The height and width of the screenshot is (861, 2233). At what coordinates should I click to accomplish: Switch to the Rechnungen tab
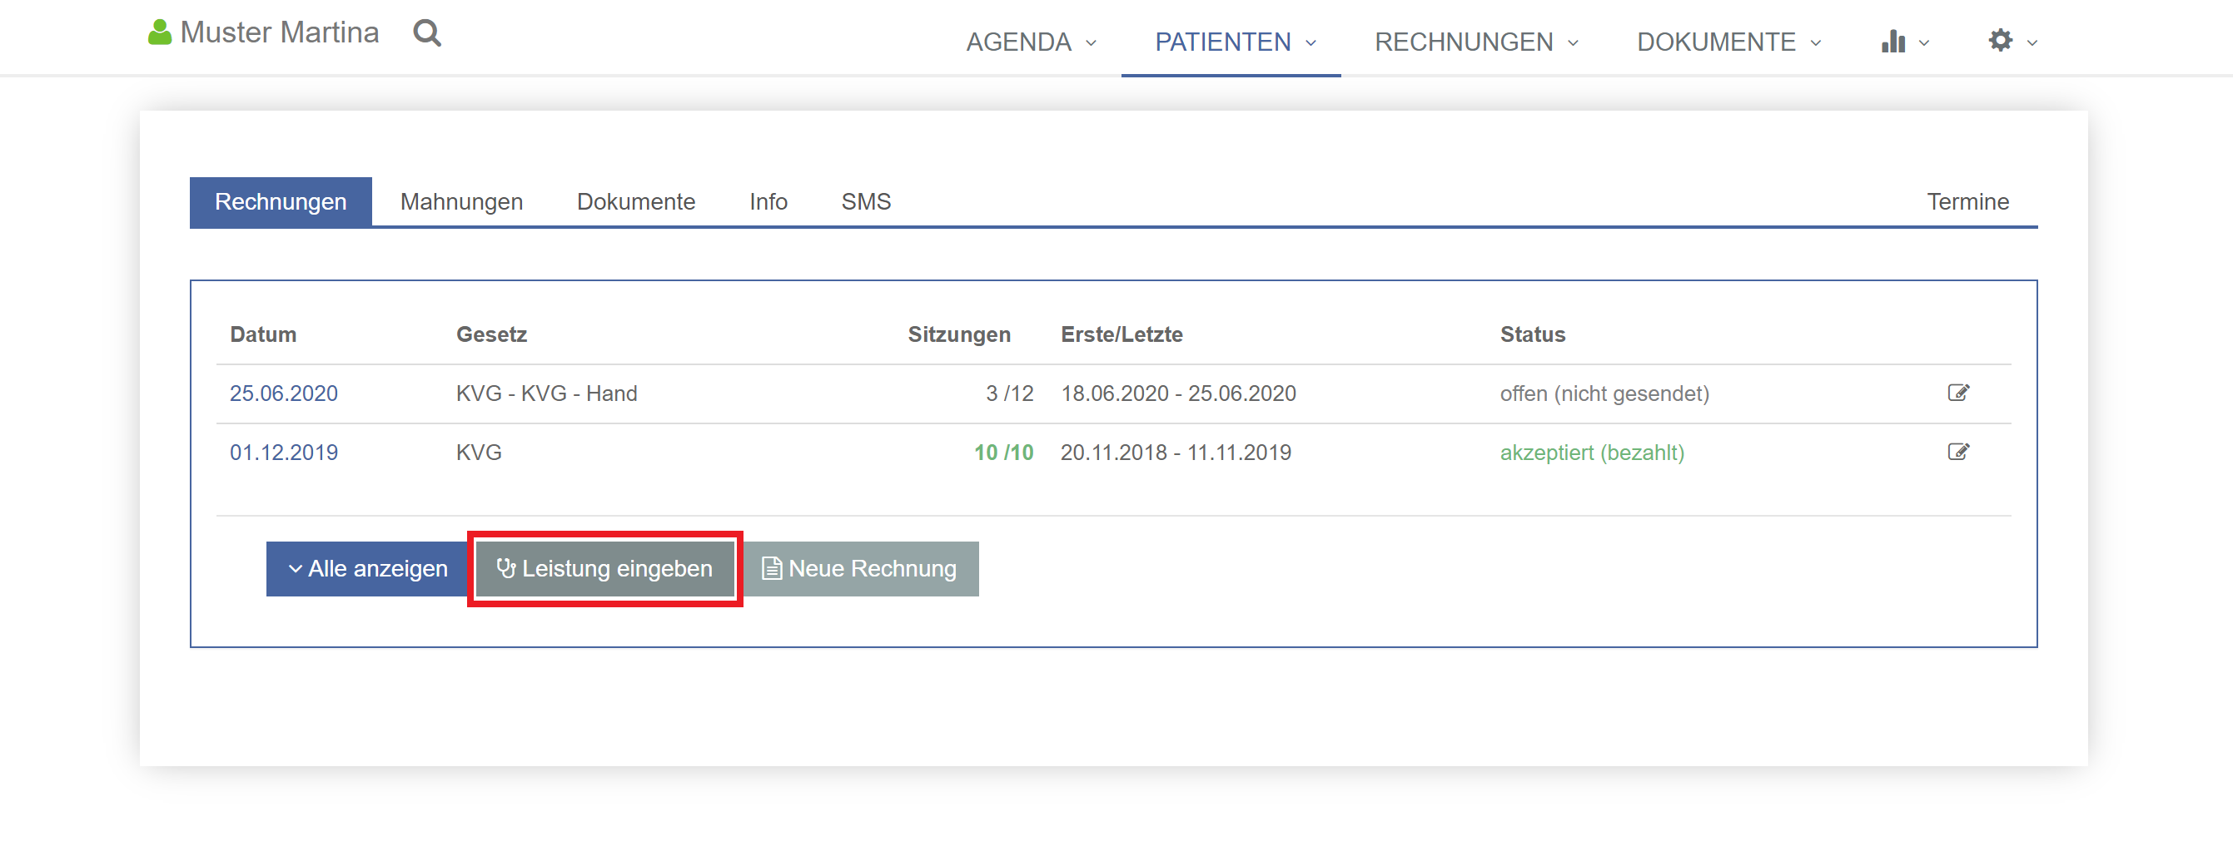(x=281, y=202)
